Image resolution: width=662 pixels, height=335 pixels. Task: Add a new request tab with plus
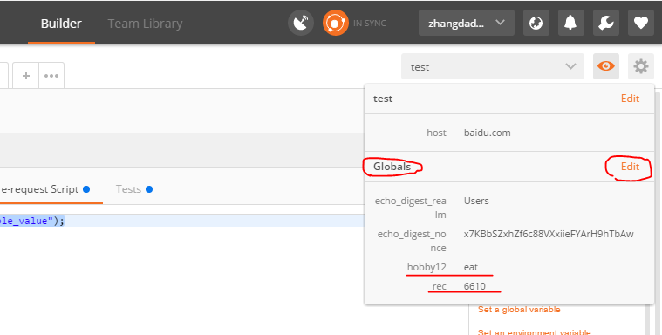click(x=26, y=76)
